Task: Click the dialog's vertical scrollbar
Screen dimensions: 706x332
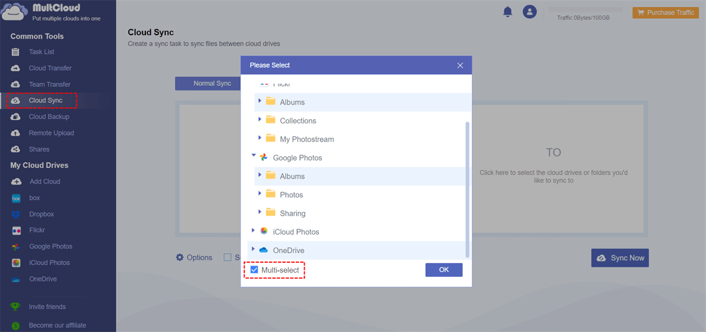Action: [x=468, y=188]
